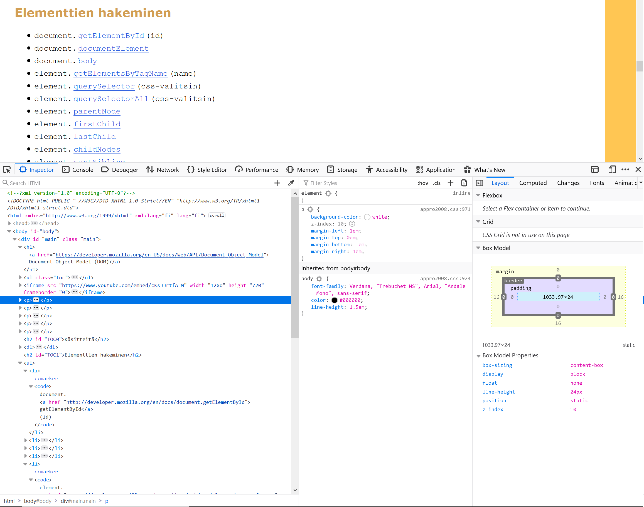The image size is (644, 507).
Task: Open the Inspector panel
Action: point(36,169)
